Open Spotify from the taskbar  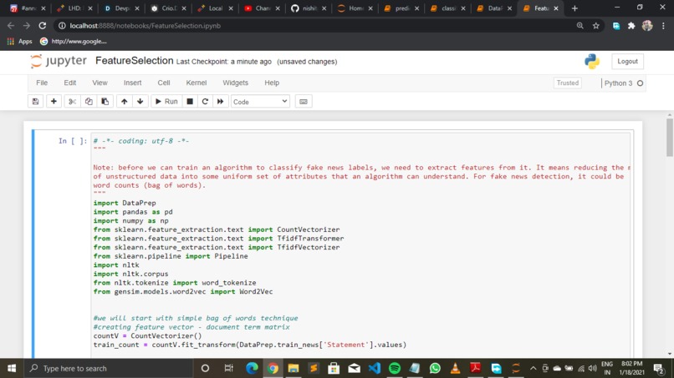tap(395, 368)
